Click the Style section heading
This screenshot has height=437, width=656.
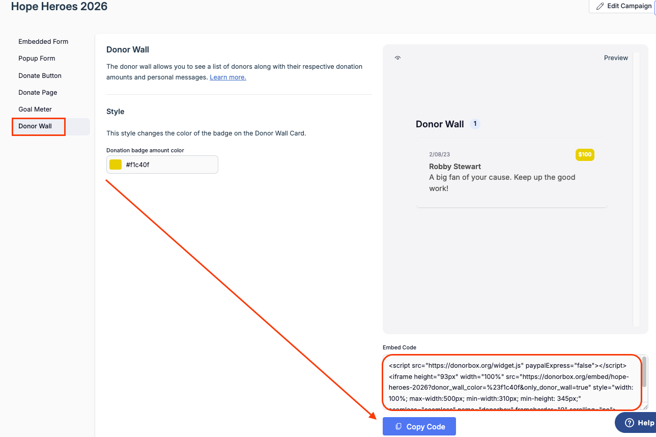pos(116,112)
